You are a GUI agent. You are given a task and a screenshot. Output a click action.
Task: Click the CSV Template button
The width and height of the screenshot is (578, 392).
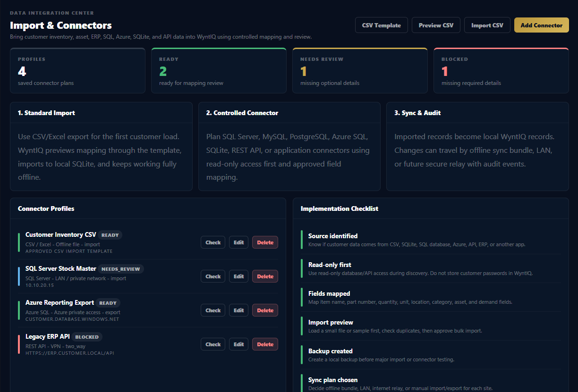(x=381, y=25)
